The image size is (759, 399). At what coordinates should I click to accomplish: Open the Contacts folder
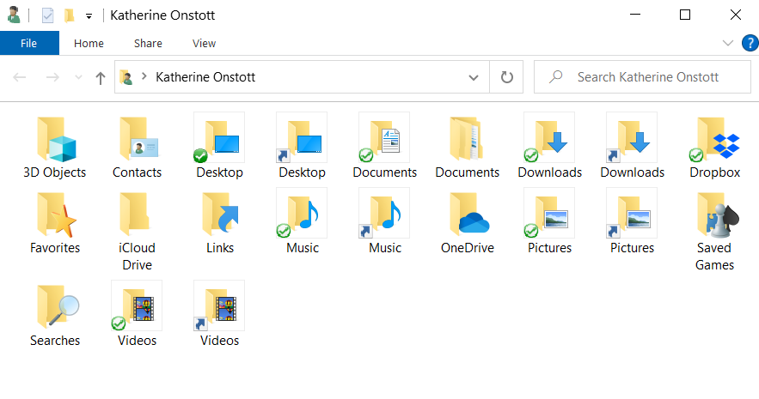click(x=137, y=148)
